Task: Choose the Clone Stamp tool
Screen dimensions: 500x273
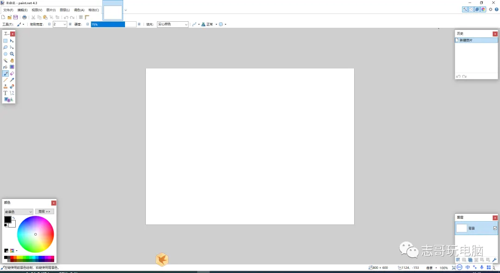Action: pyautogui.click(x=6, y=86)
